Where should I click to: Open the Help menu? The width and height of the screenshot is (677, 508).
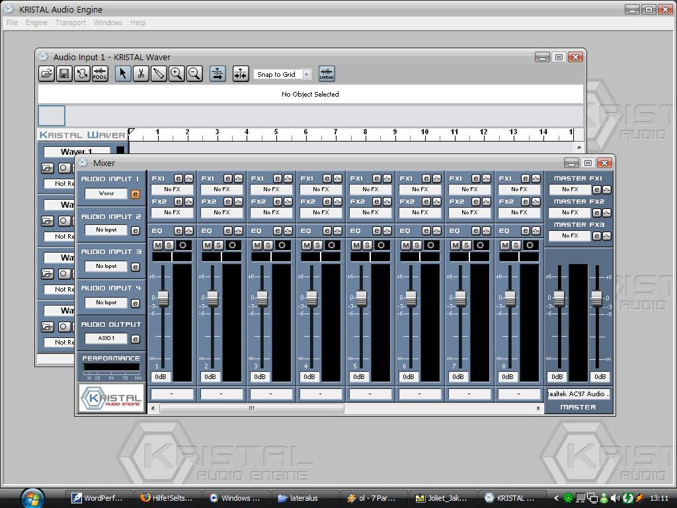[138, 22]
